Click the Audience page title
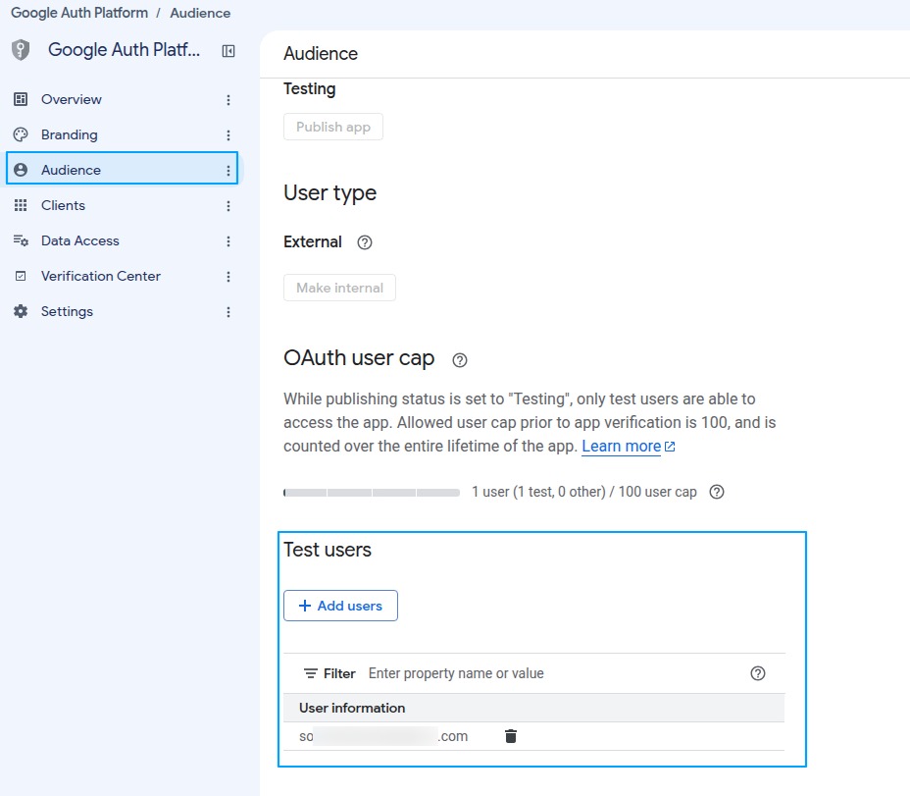 321,53
